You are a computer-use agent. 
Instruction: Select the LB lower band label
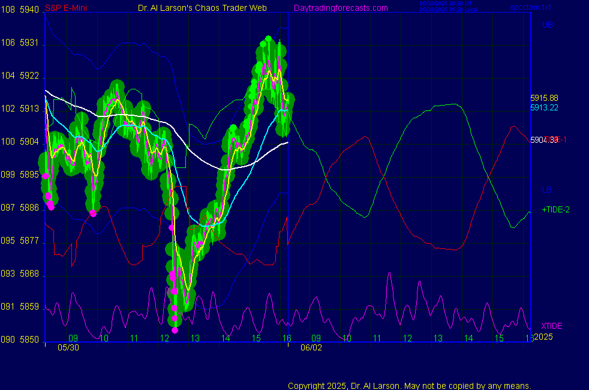coord(547,190)
